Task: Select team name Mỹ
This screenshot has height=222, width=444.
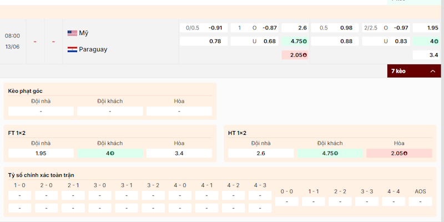Action: tap(84, 33)
